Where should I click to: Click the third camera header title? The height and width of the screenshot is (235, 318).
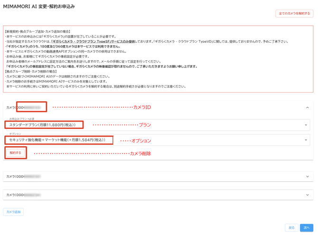tap(24, 195)
